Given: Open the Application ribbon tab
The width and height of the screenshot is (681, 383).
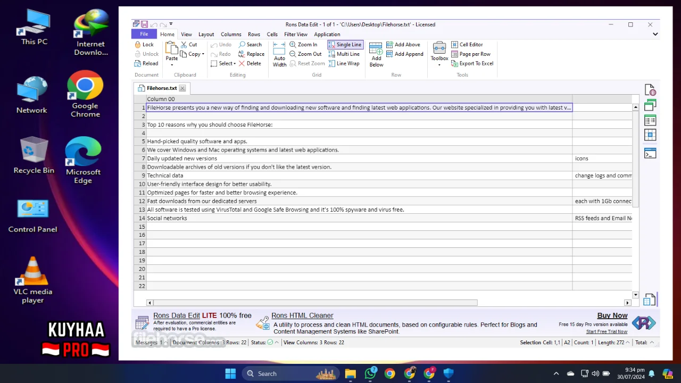Looking at the screenshot, I should coord(327,34).
